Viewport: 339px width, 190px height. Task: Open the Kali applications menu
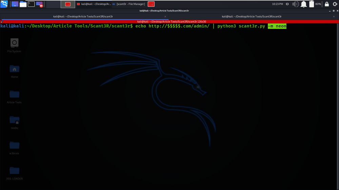point(4,4)
